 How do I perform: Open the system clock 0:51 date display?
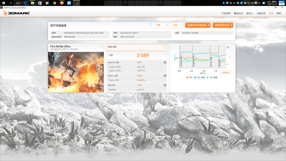(x=273, y=3)
